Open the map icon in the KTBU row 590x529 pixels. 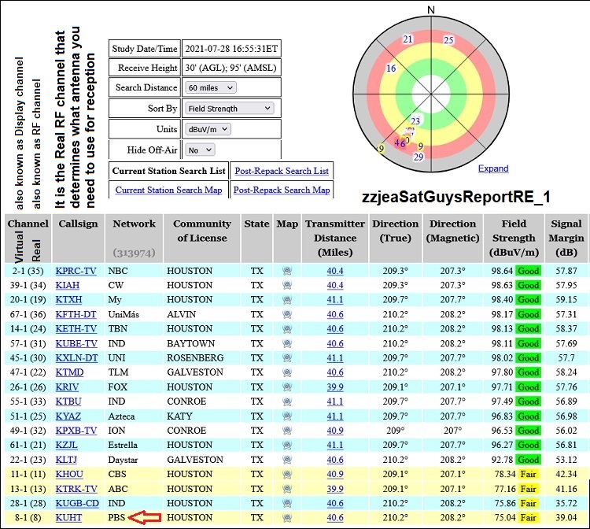tap(287, 401)
